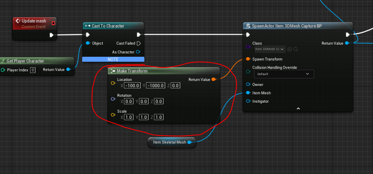The image size is (373, 174).
Task: Click the Make Transform Return Value pin
Action: coord(213,80)
